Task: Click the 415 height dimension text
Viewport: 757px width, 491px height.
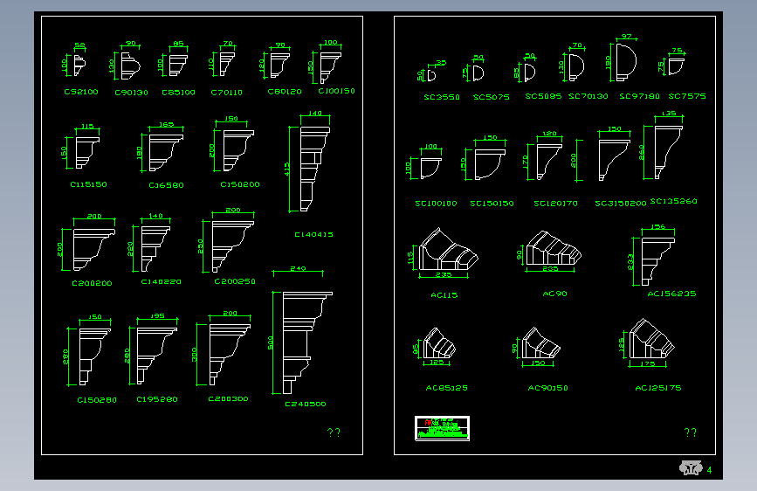Action: [x=286, y=169]
